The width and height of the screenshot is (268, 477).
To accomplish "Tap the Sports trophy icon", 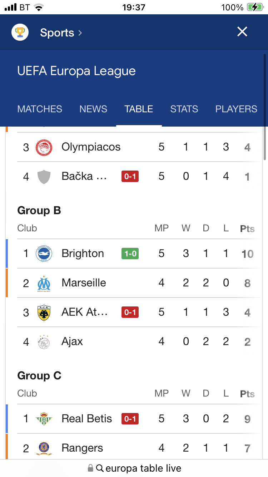I will coord(20,32).
